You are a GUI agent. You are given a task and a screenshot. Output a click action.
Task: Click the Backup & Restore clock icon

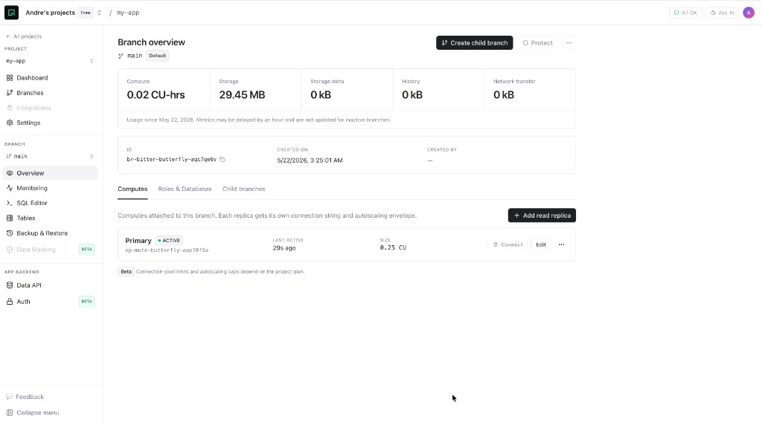[10, 233]
